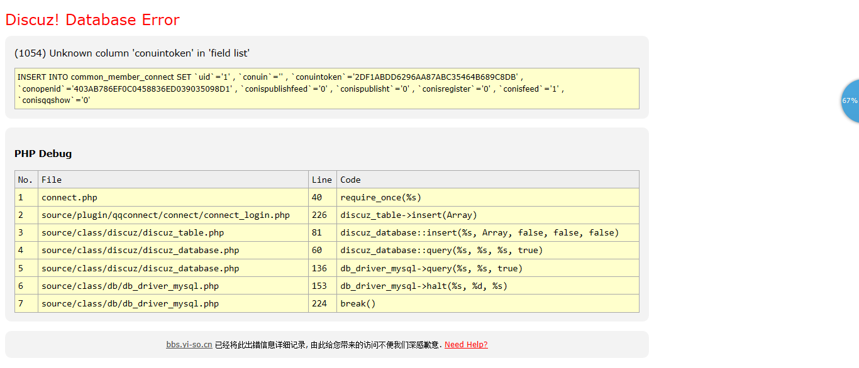Select the Unknown column 'conuintoken' error message
The image size is (859, 368).
click(x=132, y=53)
